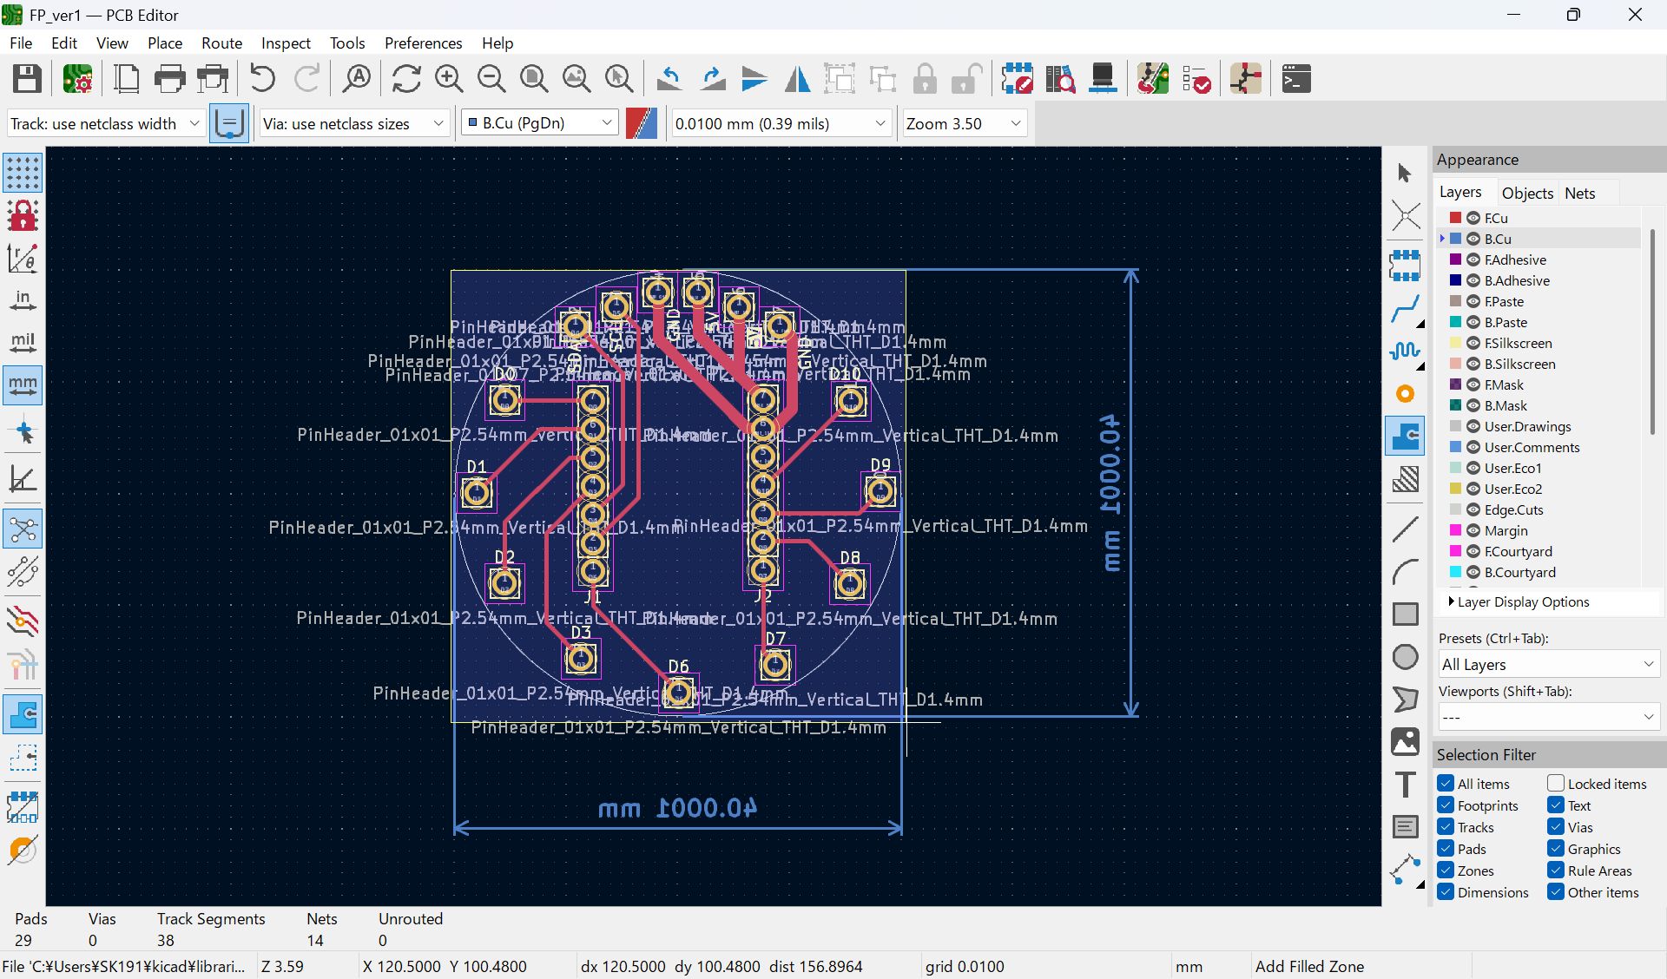Select the Draw Line tool
This screenshot has width=1667, height=979.
pos(1405,529)
